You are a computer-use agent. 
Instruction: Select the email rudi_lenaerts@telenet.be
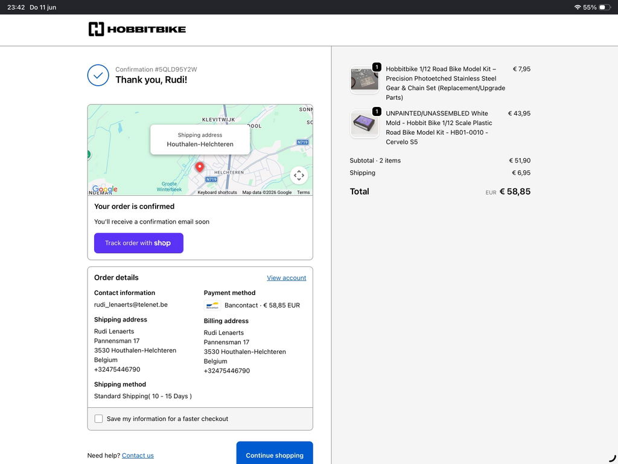[x=131, y=304]
